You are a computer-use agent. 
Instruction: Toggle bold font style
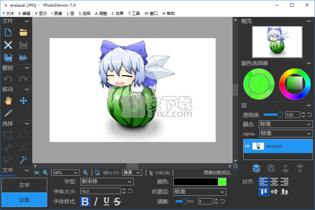85,202
